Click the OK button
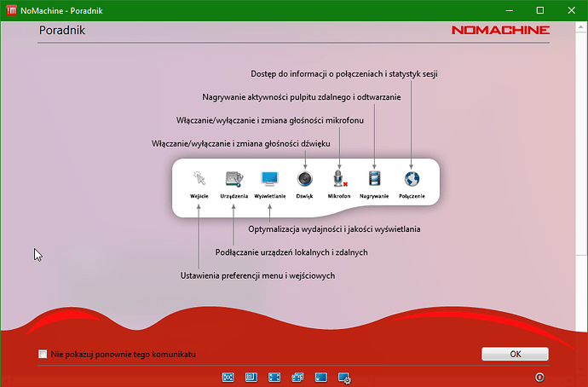The height and width of the screenshot is (387, 588). click(x=515, y=354)
